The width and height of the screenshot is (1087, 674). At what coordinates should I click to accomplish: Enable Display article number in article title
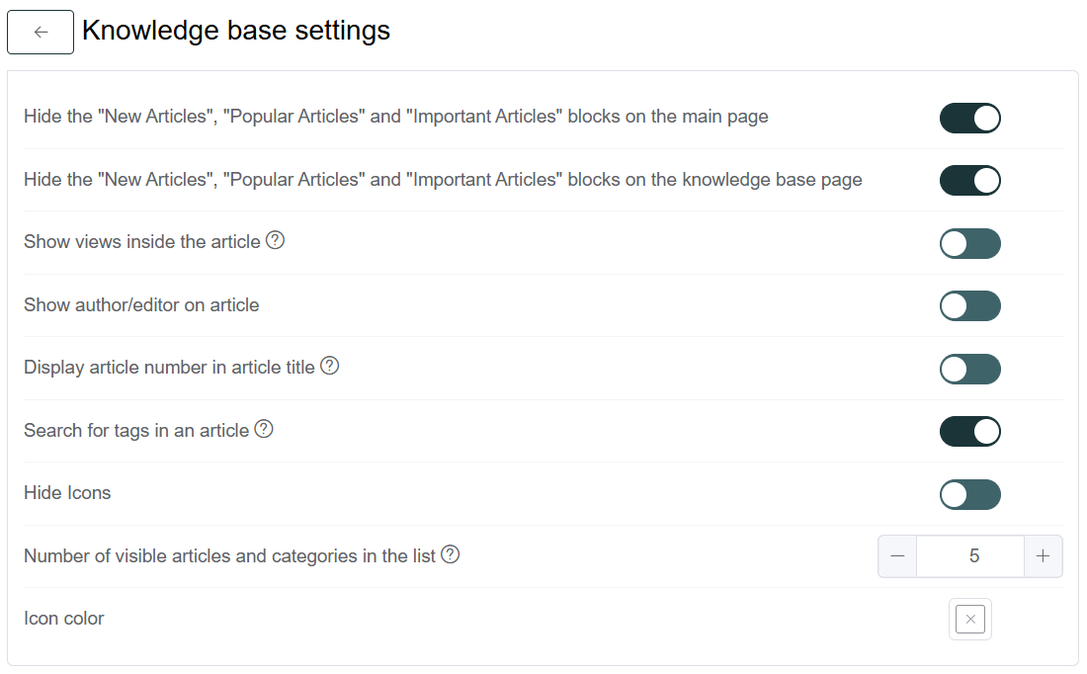(969, 369)
